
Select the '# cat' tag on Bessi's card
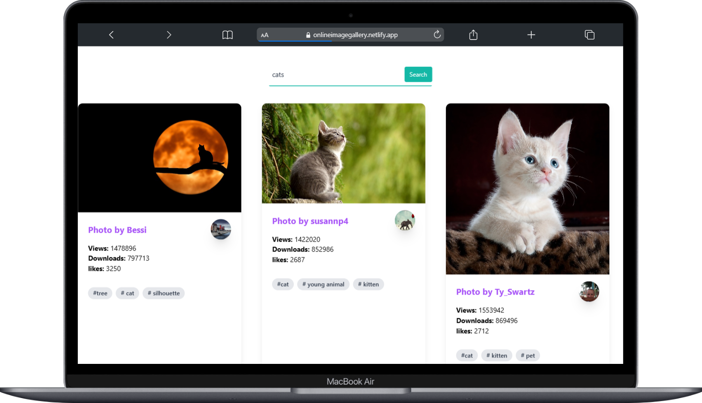[127, 293]
